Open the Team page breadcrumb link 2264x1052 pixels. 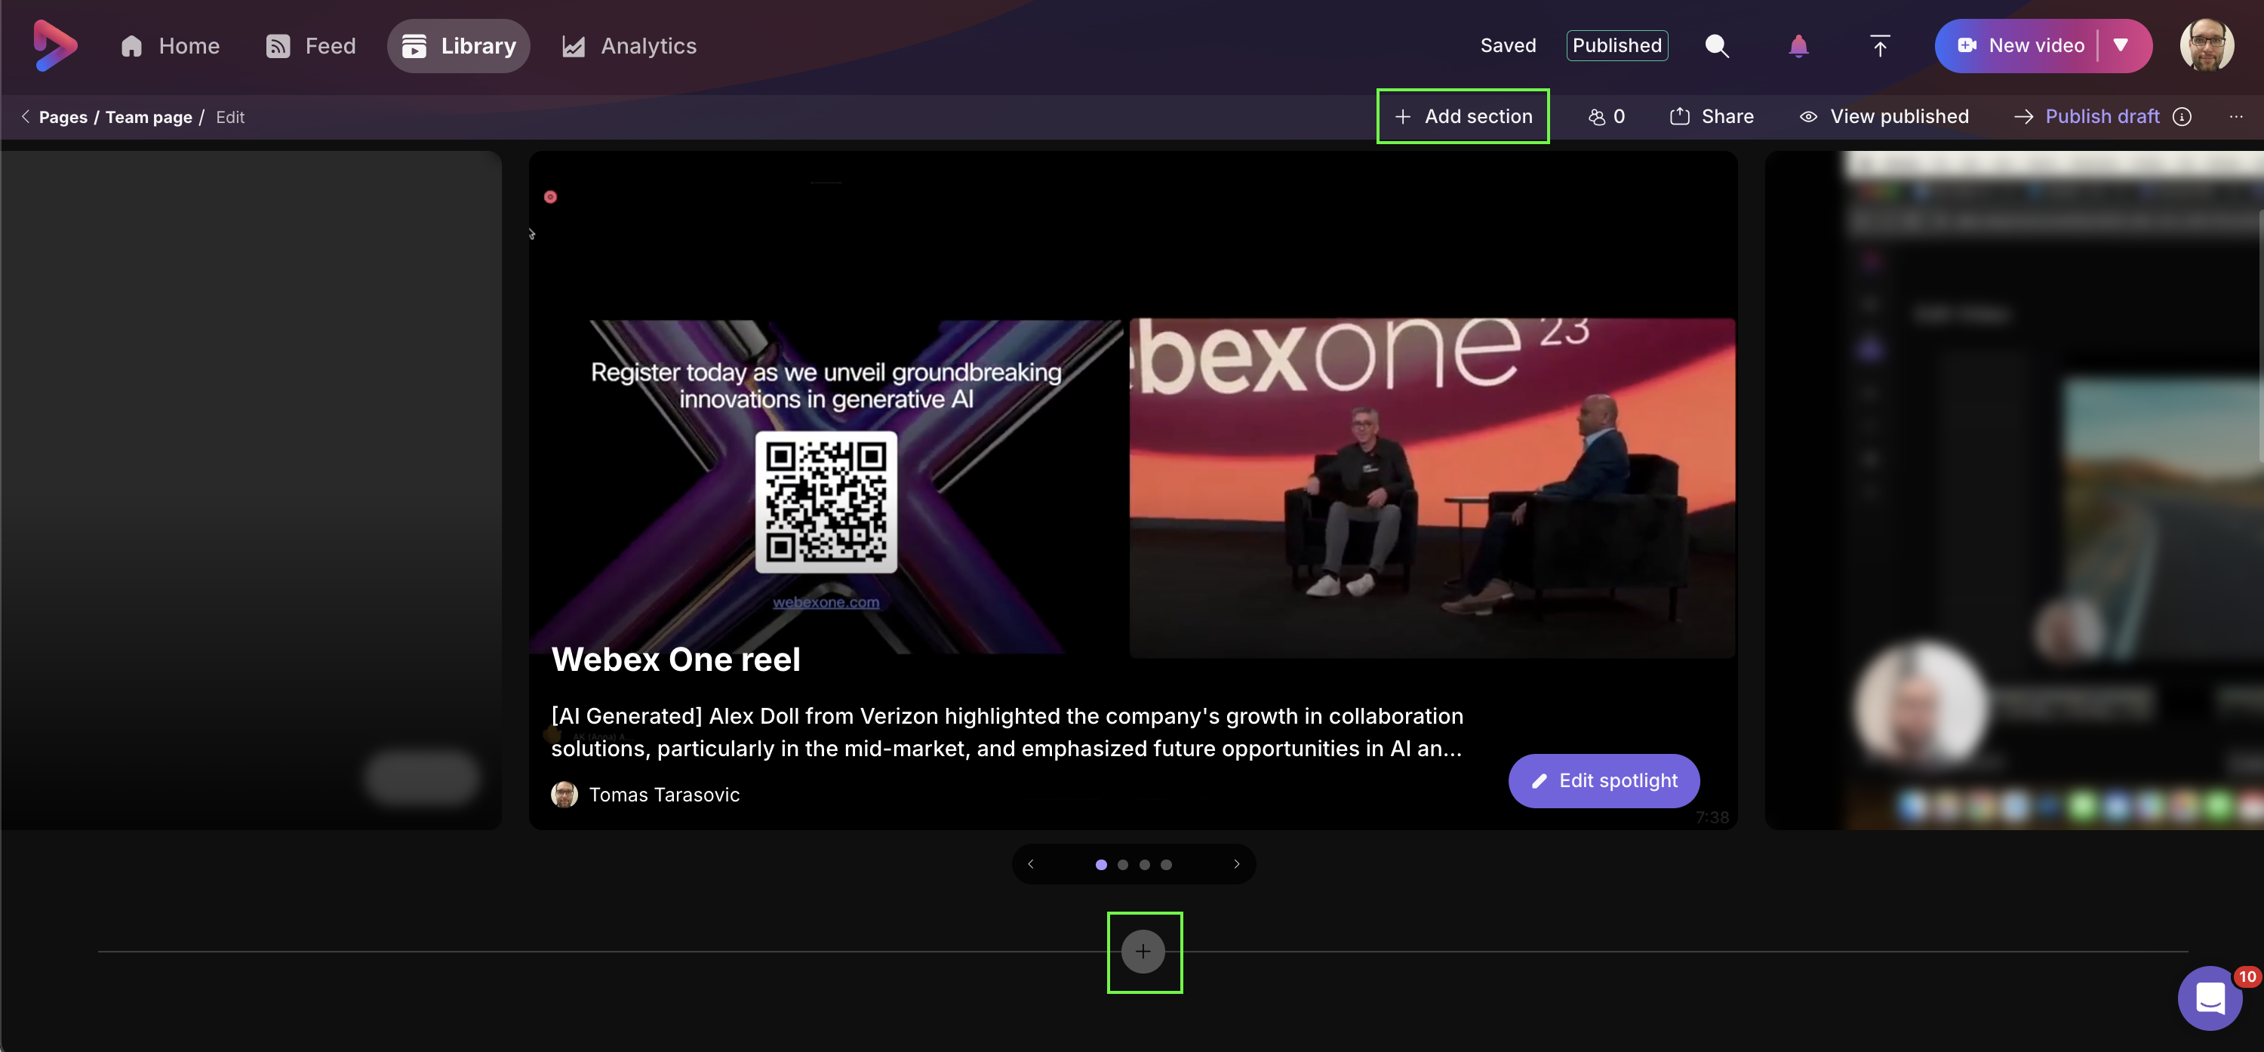coord(149,117)
